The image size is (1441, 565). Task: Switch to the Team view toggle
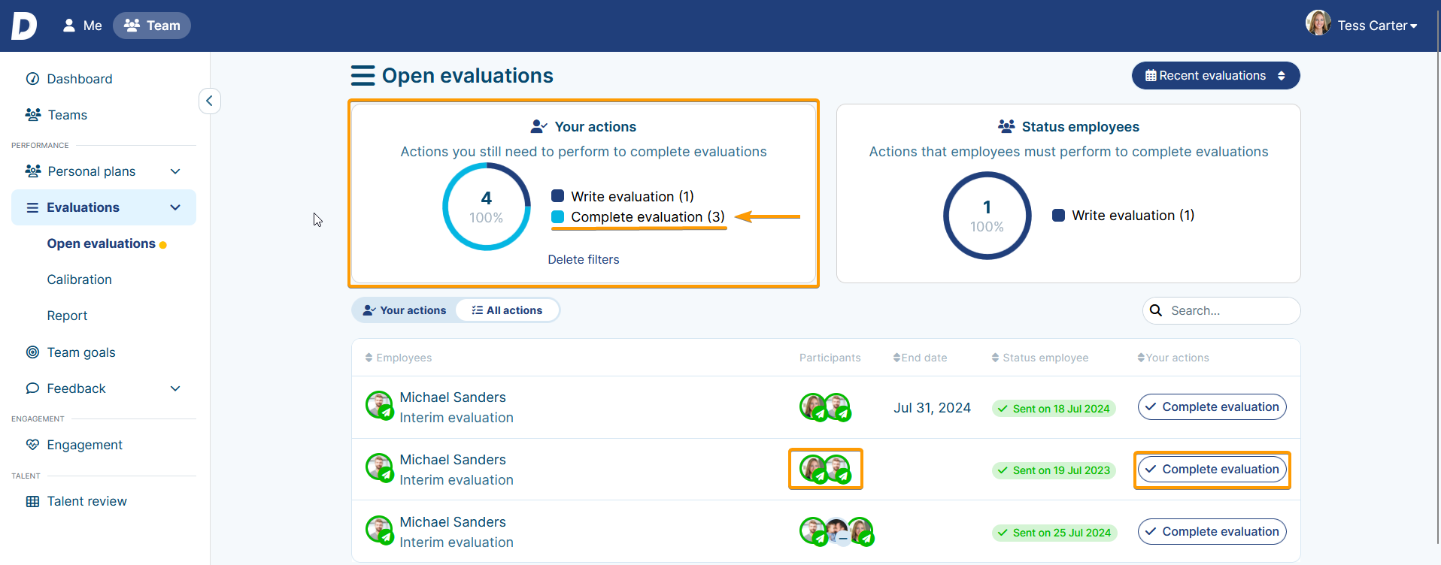[x=152, y=26]
